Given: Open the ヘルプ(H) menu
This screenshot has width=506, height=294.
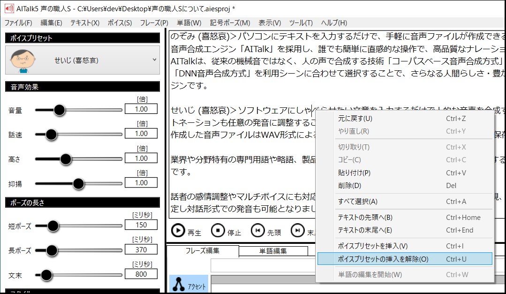Looking at the screenshot, I should tap(334, 23).
